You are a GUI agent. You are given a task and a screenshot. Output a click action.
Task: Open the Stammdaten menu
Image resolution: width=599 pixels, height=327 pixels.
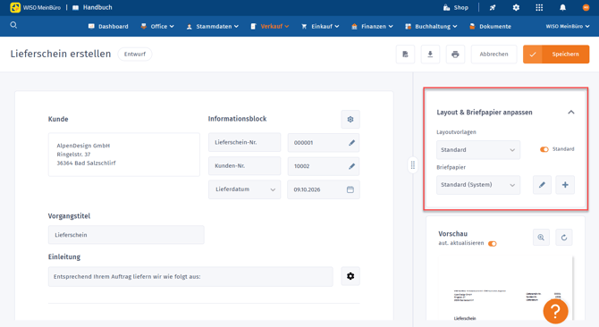coord(213,26)
